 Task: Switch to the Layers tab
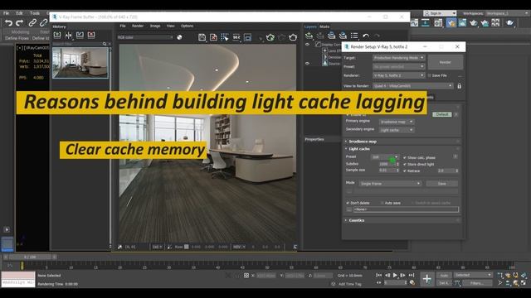(310, 26)
